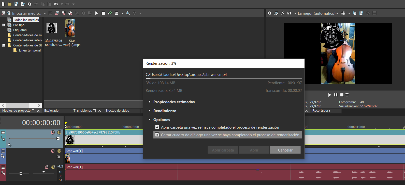
Task: Toggle the media auto preview icon
Action: coord(110,13)
